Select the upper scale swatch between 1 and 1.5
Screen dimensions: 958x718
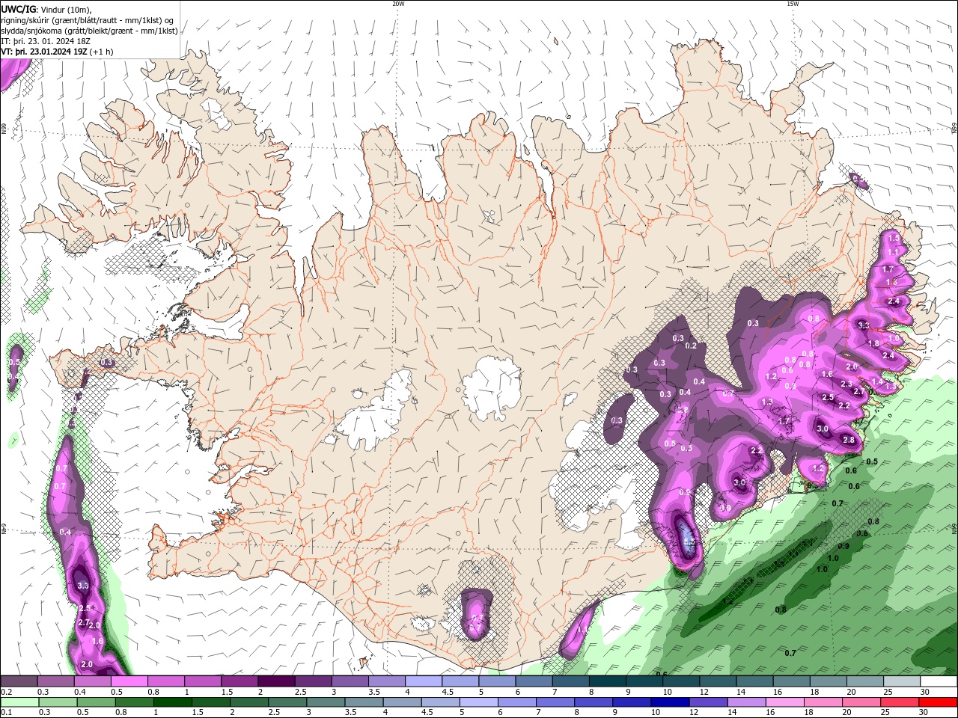click(x=203, y=681)
